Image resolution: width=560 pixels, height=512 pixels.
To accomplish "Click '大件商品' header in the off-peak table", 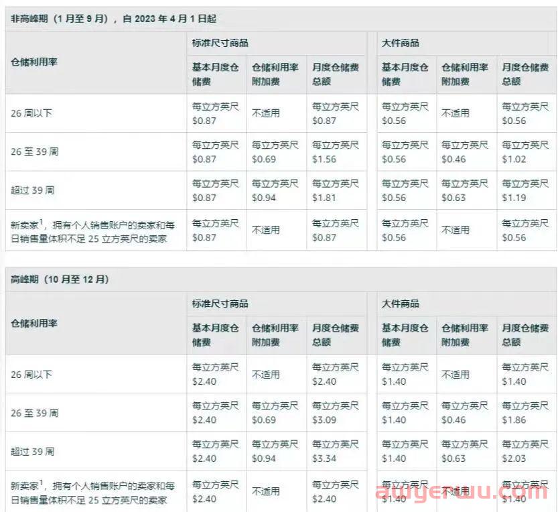I will pos(401,44).
